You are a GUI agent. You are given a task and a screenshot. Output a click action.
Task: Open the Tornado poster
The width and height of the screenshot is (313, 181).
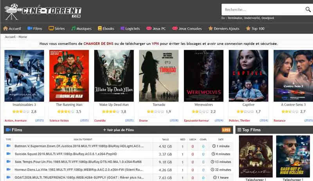[159, 76]
